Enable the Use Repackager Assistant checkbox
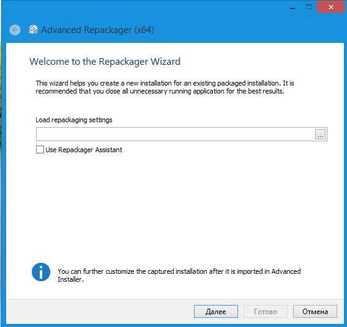The height and width of the screenshot is (327, 347). tap(40, 150)
